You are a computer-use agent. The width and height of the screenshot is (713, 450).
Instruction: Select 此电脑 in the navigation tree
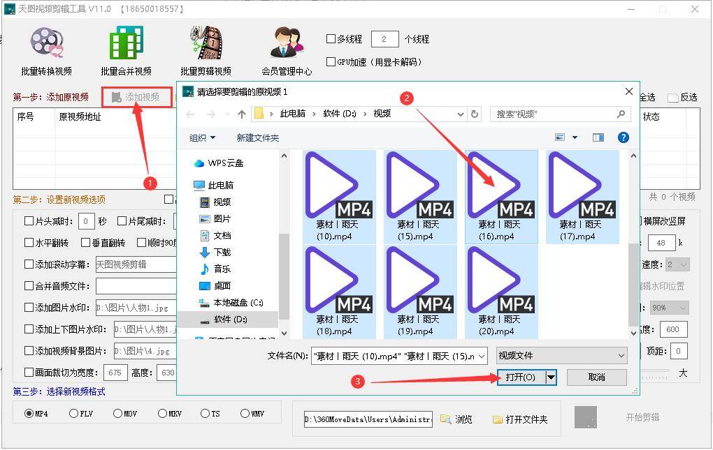(214, 185)
